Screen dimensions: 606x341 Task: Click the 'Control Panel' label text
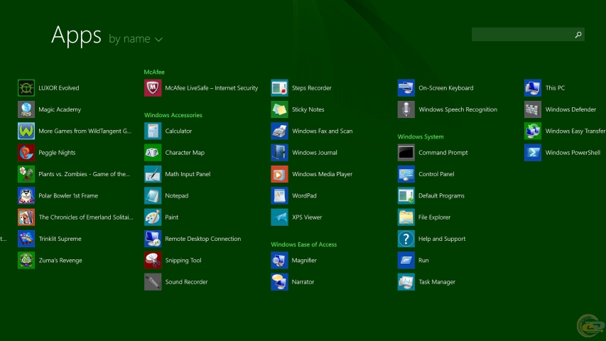point(436,174)
